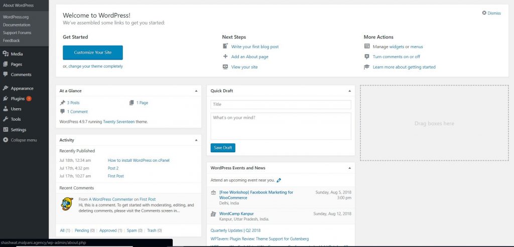Focus the Quick Draft Title field

tap(281, 104)
